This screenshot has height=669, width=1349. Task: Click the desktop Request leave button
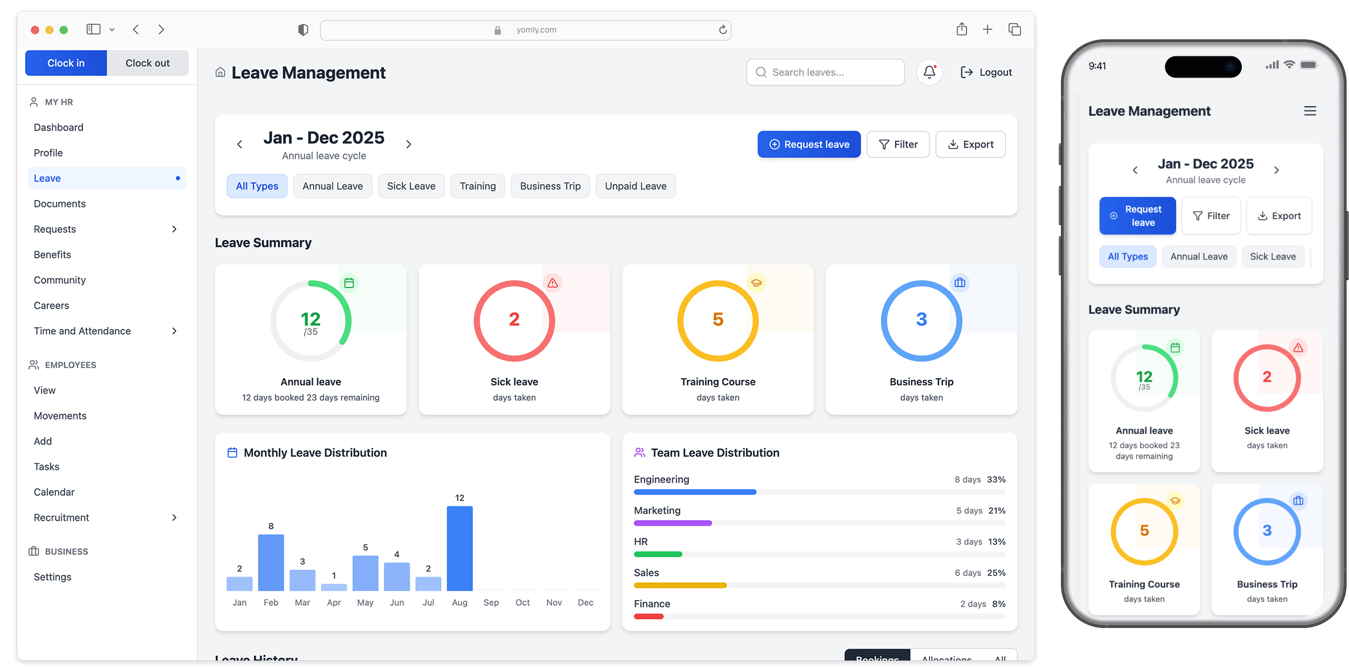click(x=809, y=145)
